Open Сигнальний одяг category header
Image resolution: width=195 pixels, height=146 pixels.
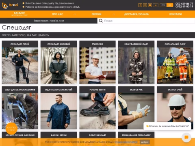pyautogui.click(x=175, y=44)
